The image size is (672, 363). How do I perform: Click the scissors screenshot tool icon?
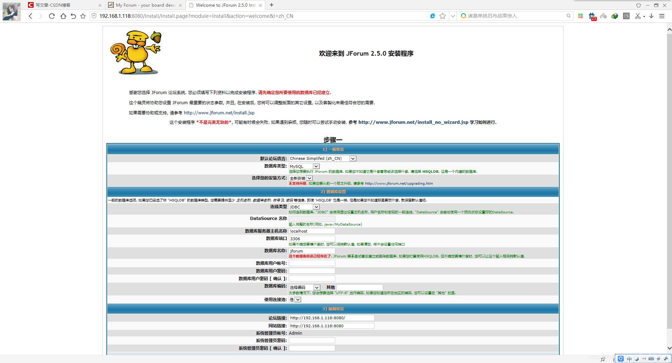[638, 16]
